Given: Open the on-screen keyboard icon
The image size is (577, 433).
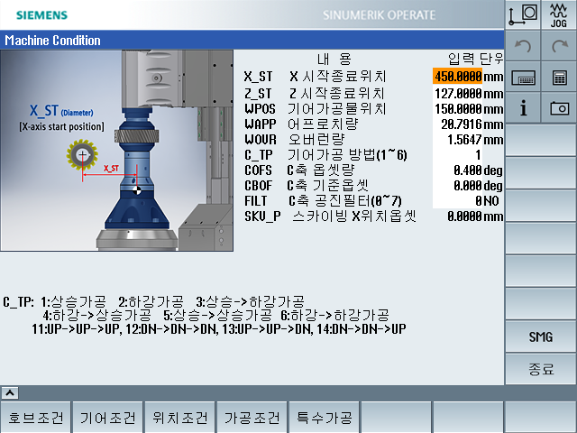Looking at the screenshot, I should [523, 78].
